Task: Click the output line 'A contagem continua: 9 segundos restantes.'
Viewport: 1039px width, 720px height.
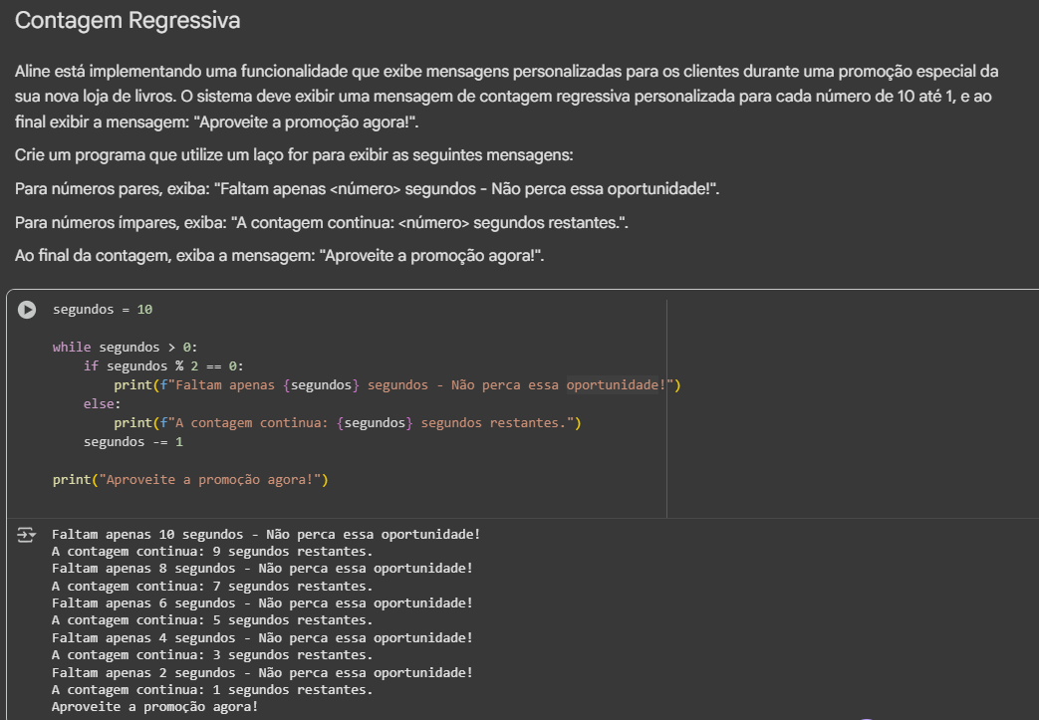Action: pos(212,551)
